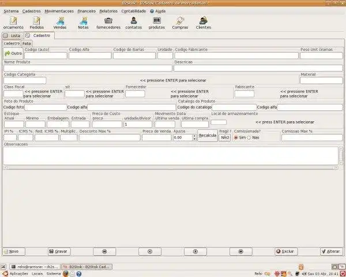This screenshot has width=346, height=277.
Task: Open the Pedidos toolbar icon
Action: 37,23
